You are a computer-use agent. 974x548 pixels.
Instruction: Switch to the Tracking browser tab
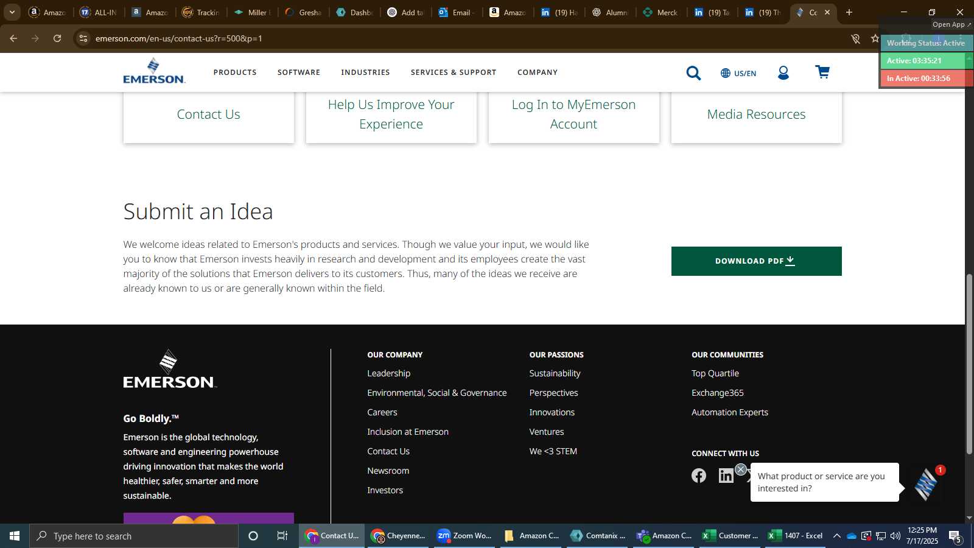click(x=201, y=12)
